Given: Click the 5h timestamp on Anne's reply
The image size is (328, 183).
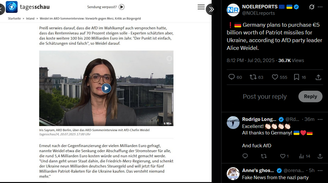Looking at the screenshot, I should 312,170.
